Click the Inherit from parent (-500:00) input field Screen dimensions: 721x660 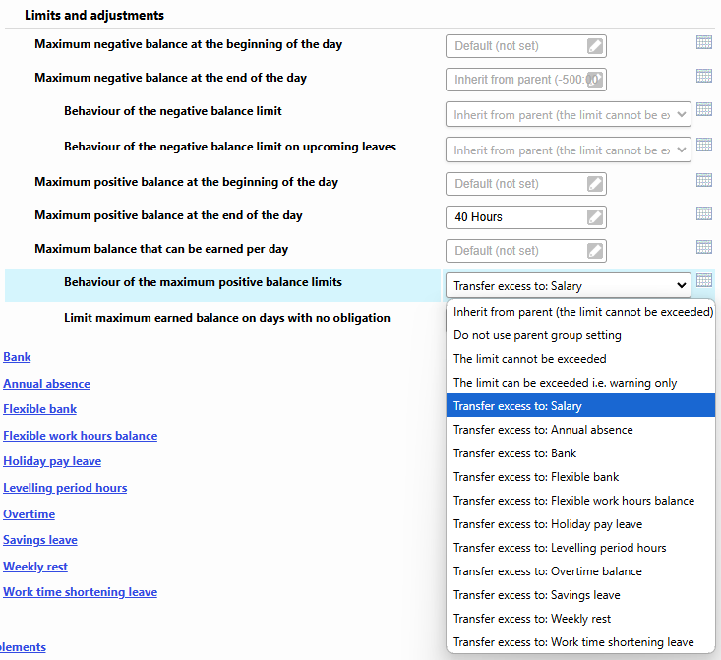(526, 80)
